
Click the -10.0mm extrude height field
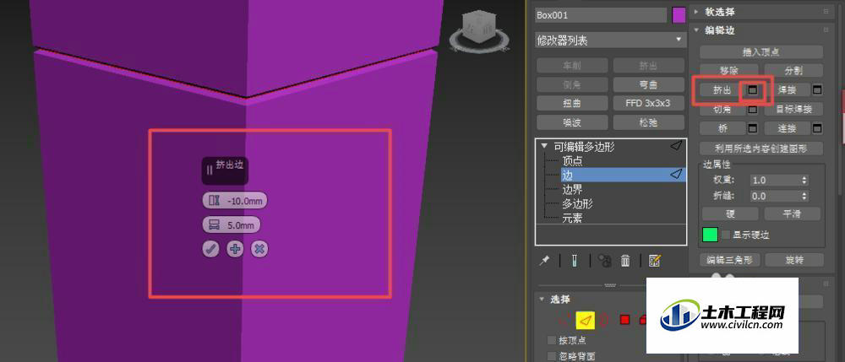pos(234,201)
